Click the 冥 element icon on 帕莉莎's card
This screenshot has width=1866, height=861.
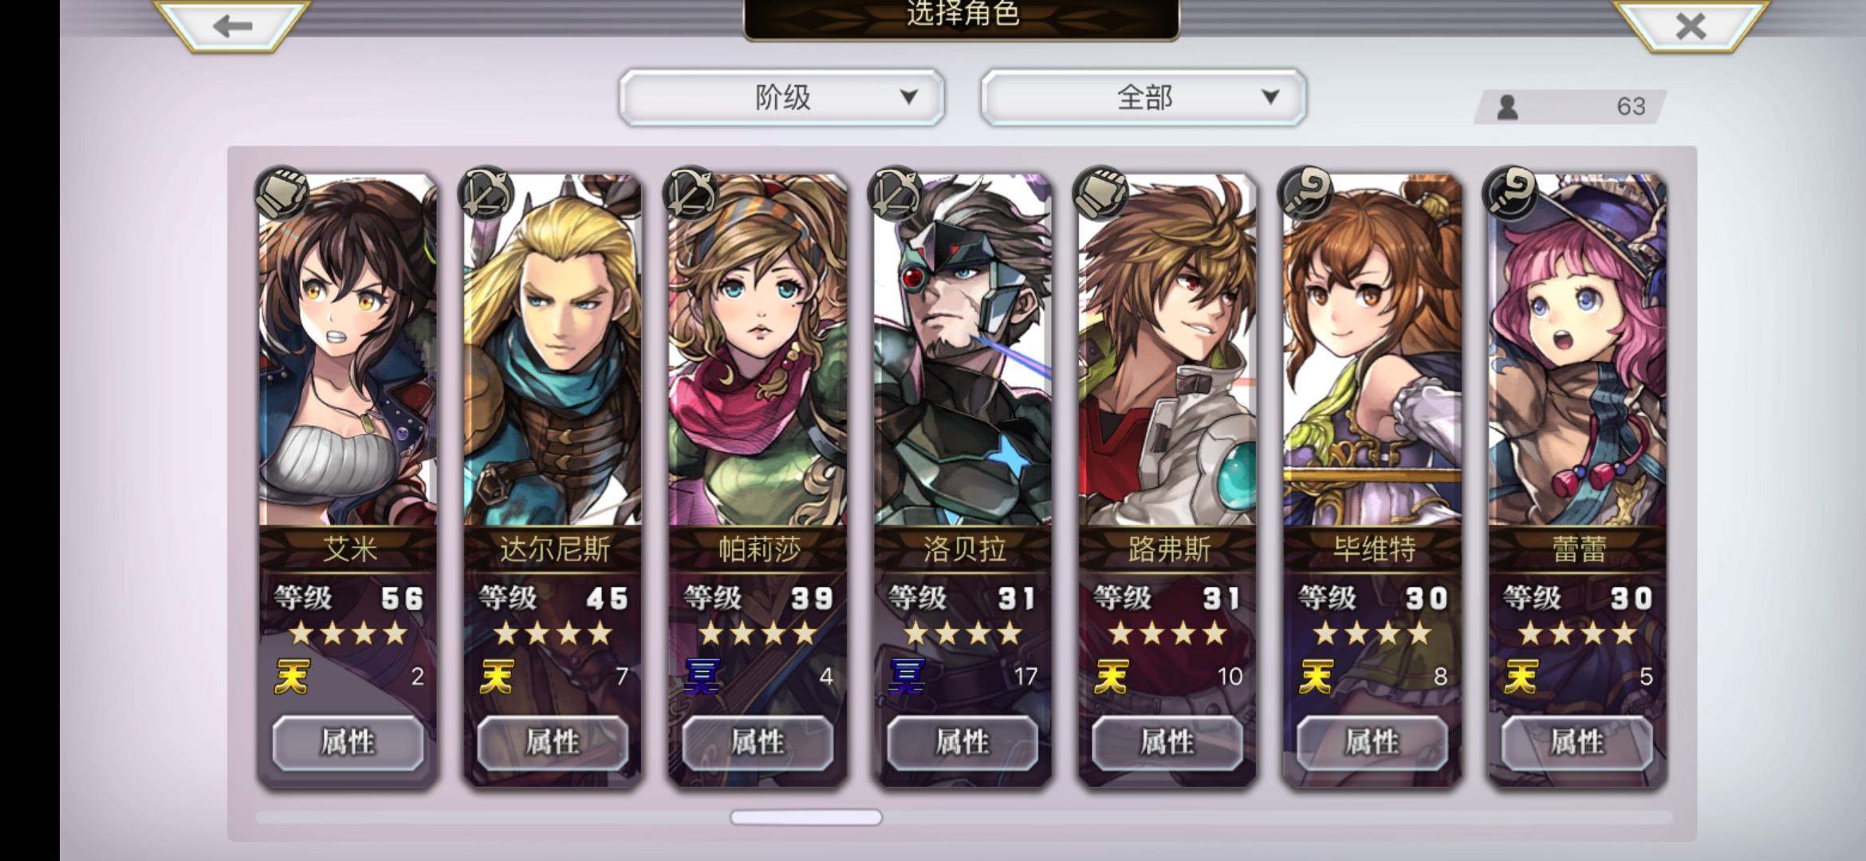coord(702,677)
